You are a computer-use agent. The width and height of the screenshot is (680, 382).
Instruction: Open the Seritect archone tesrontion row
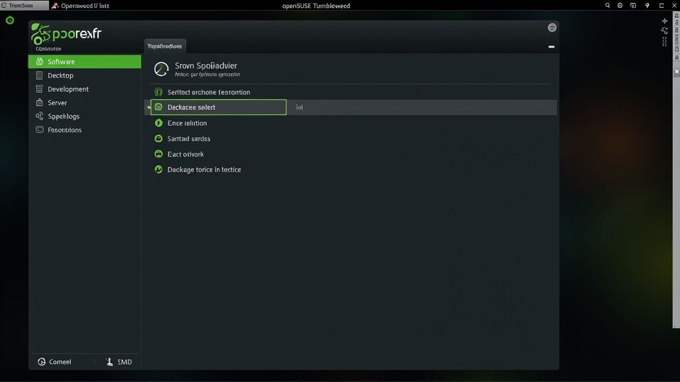[x=351, y=92]
